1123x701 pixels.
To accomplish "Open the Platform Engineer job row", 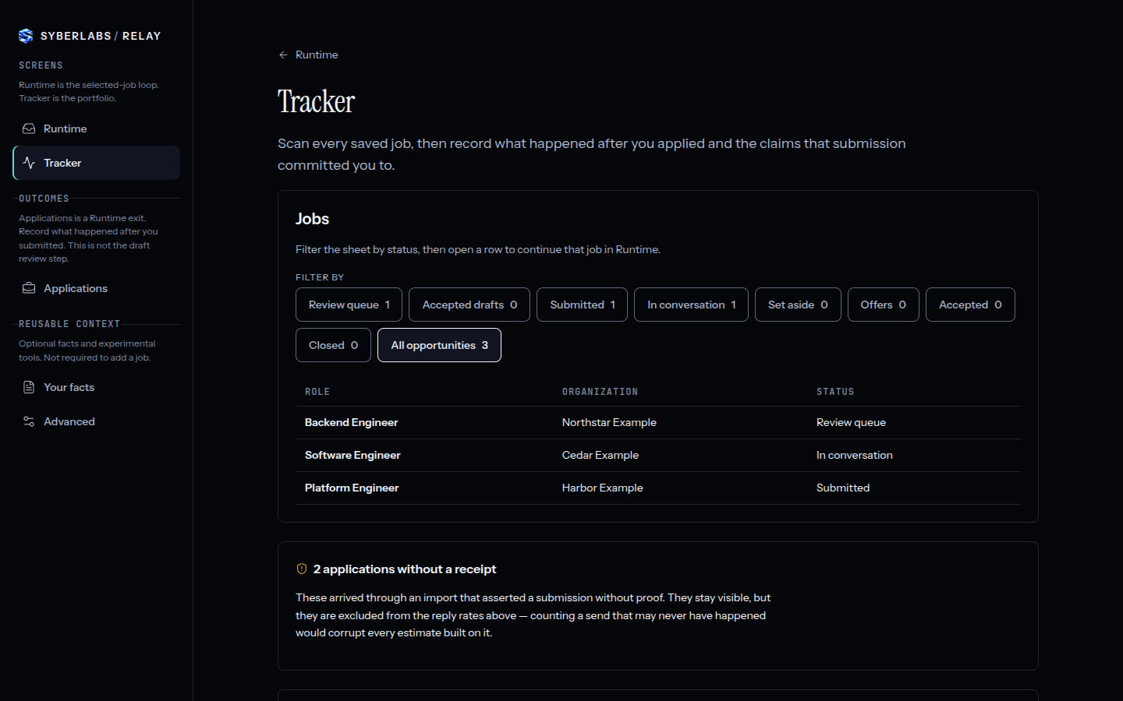I will [x=657, y=488].
